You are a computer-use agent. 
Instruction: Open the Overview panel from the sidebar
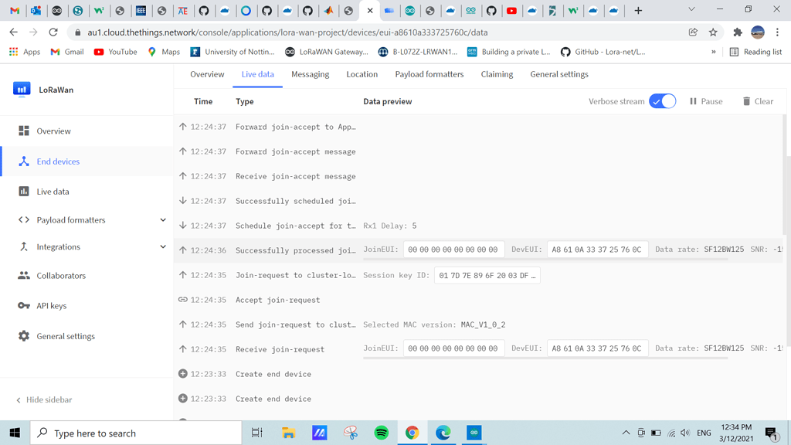click(52, 130)
